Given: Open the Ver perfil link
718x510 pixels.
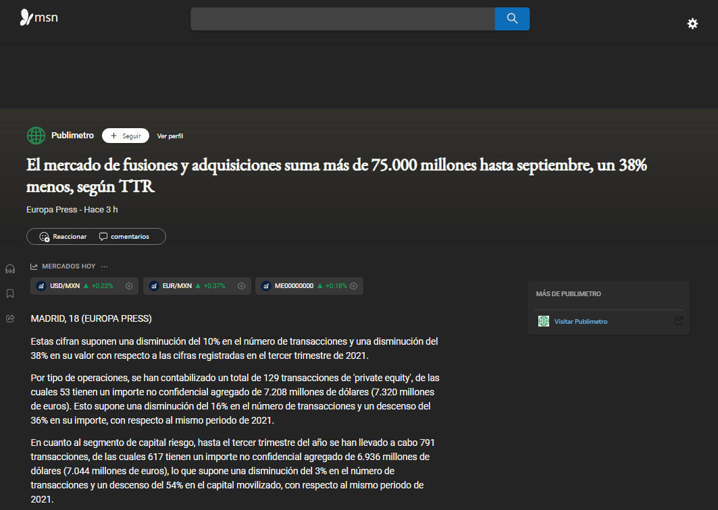Looking at the screenshot, I should point(170,136).
